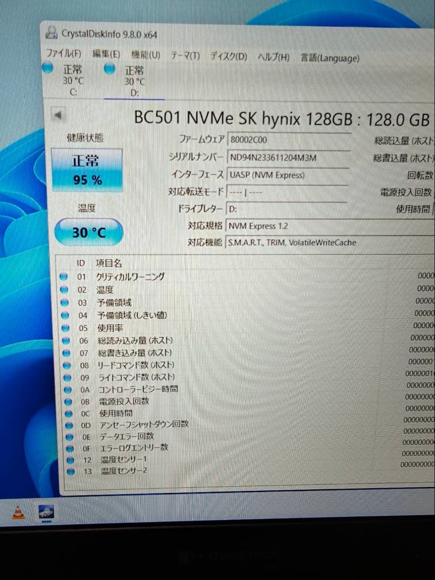The width and height of the screenshot is (435, 580).
Task: Open VLC media player from taskbar
Action: click(18, 513)
